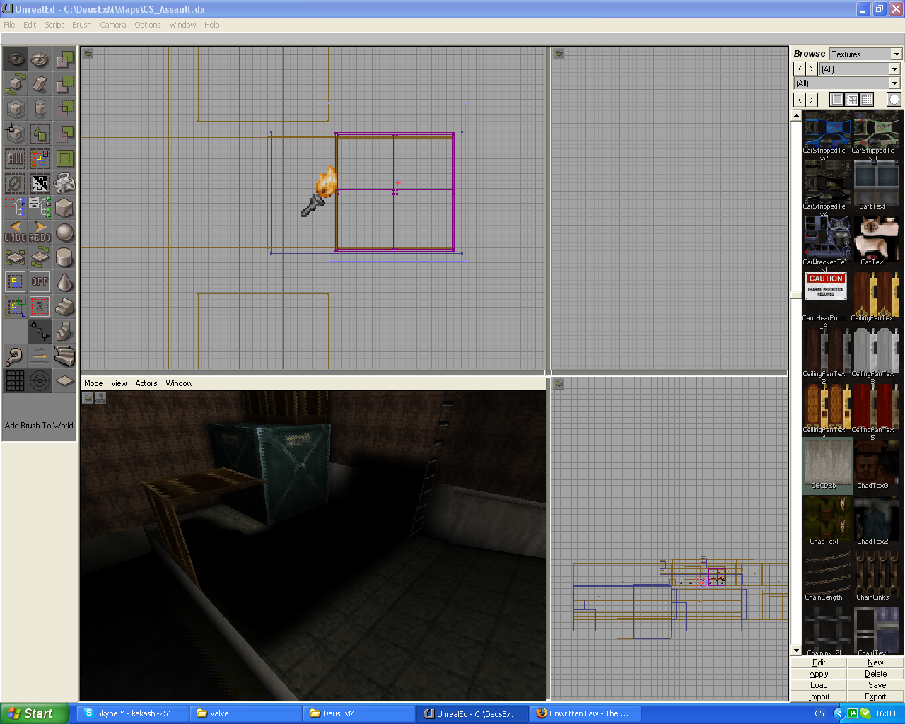
Task: Click the texture Import button
Action: (819, 696)
